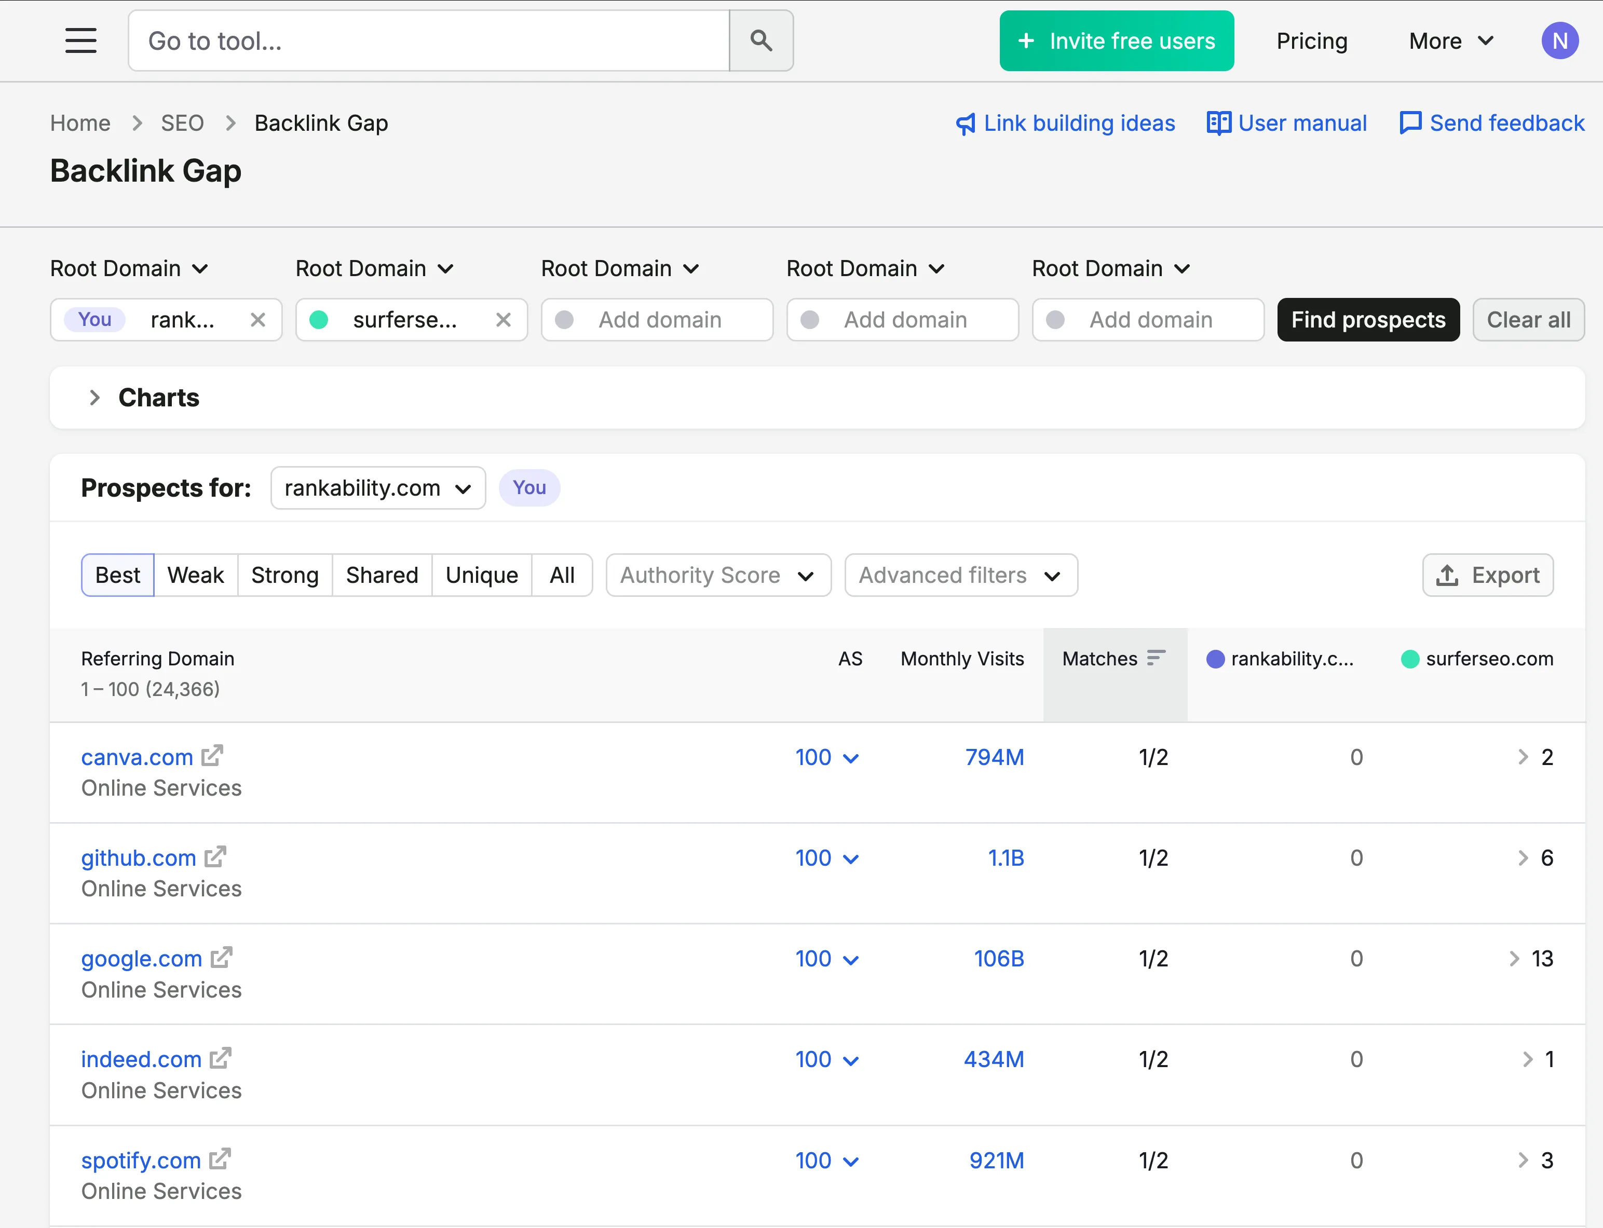Open first Root Domain type dropdown
Viewport: 1603px width, 1228px height.
tap(129, 269)
